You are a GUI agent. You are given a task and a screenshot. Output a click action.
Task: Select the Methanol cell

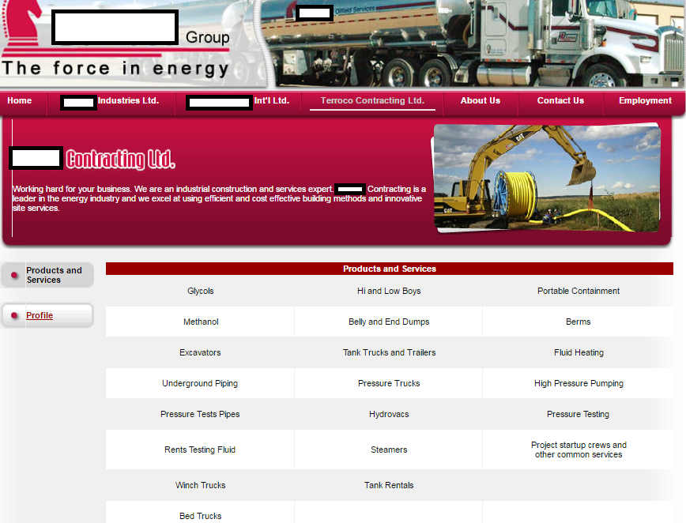pos(201,322)
